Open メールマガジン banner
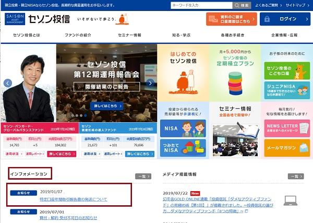313x223 pixels. 287,148
